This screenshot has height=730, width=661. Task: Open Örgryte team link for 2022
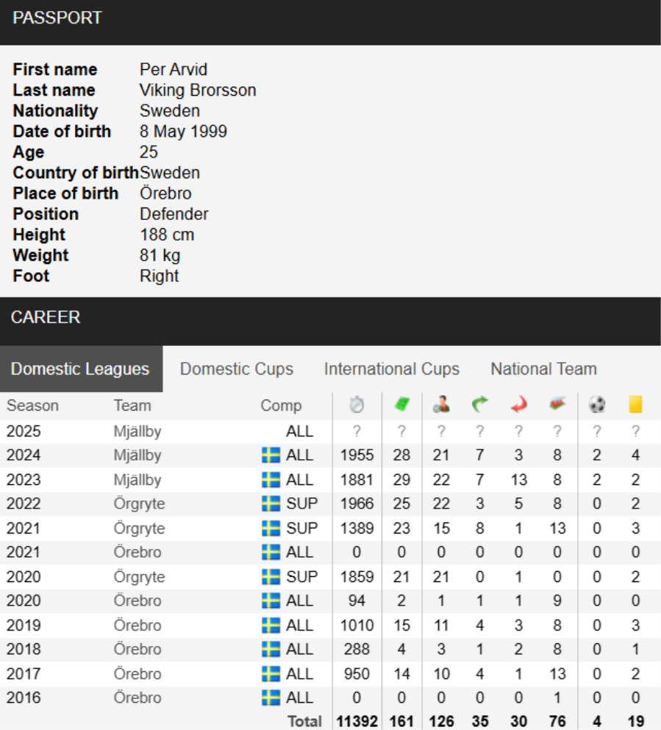coord(139,504)
